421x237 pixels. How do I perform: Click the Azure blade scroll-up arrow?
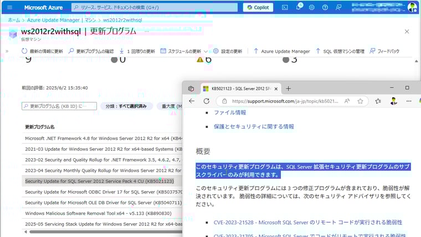click(x=416, y=61)
